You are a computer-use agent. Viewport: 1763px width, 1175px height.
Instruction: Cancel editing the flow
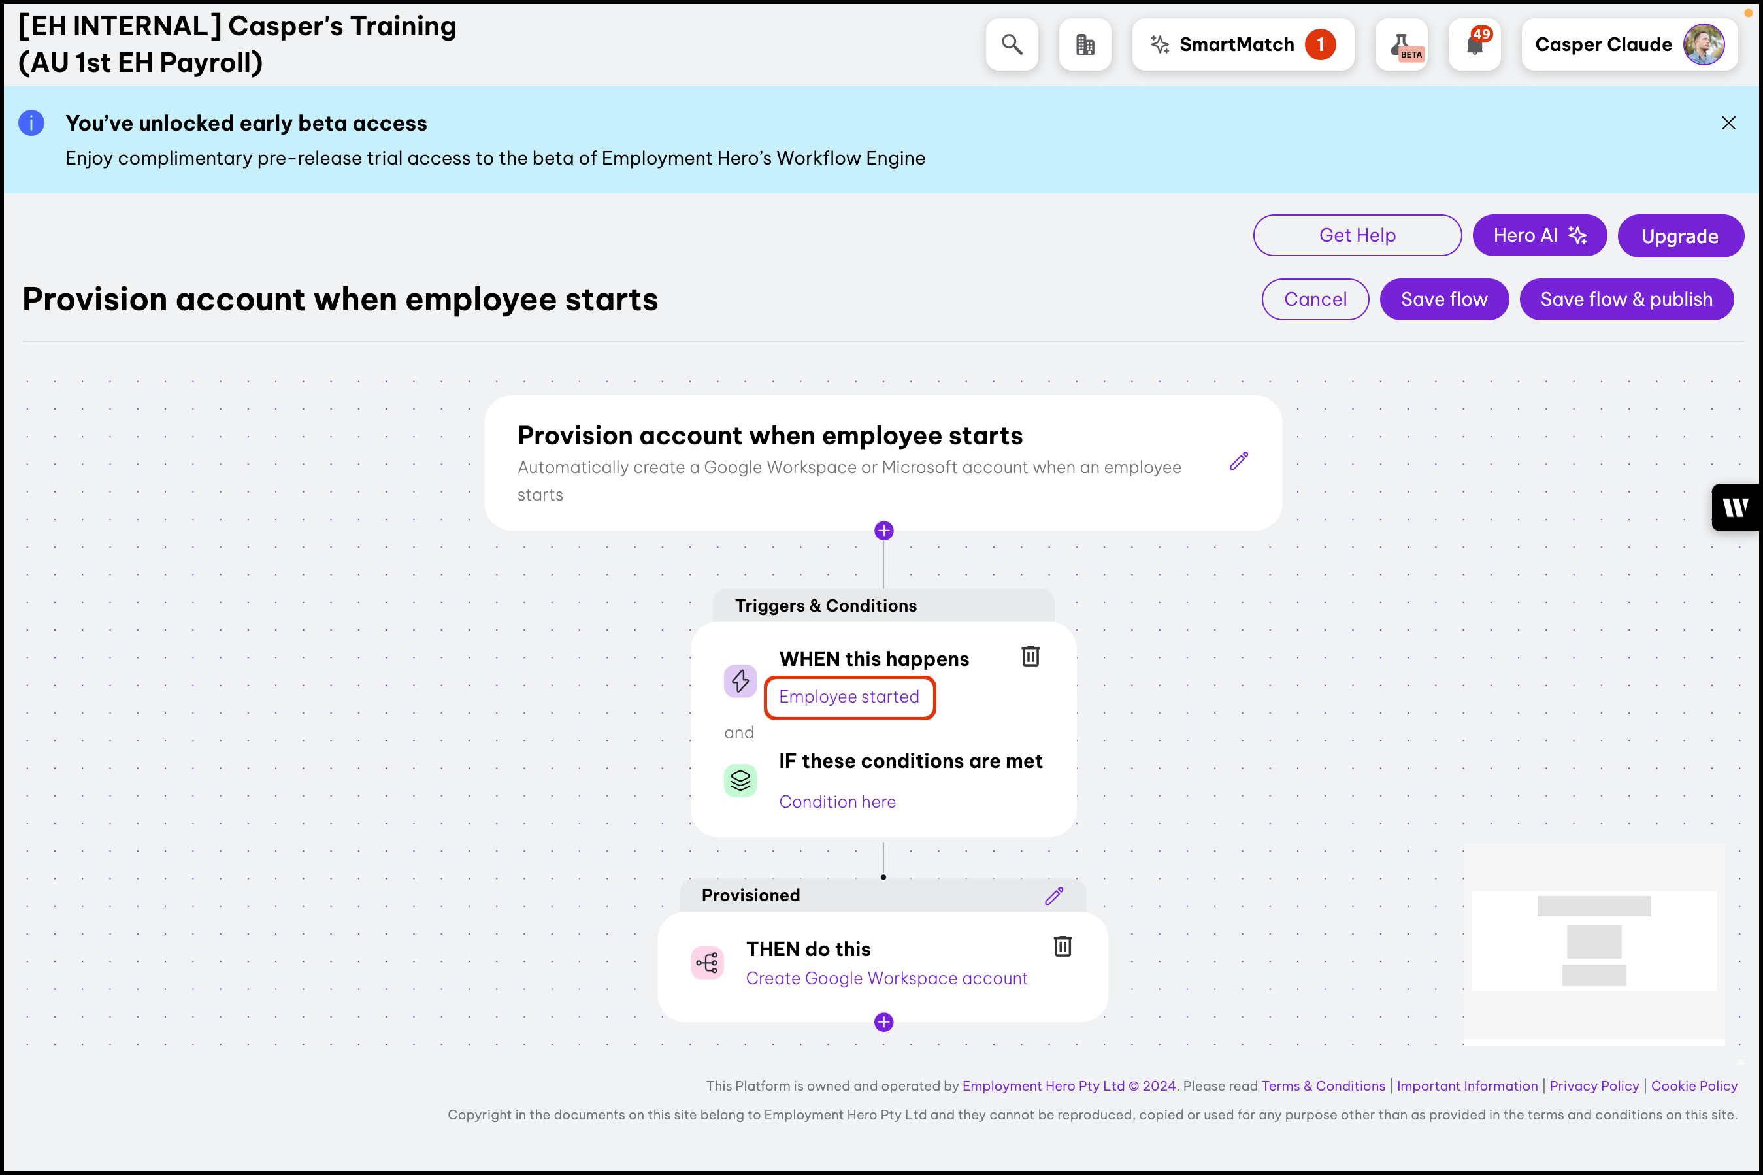1315,300
